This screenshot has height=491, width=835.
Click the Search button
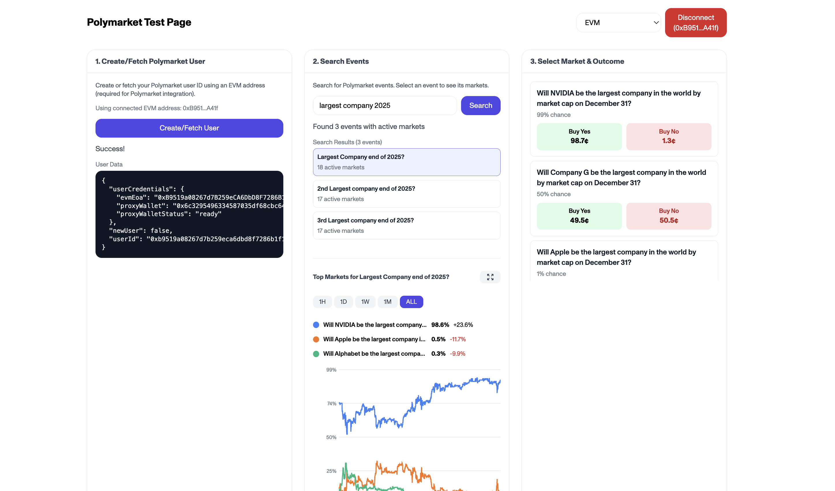click(480, 105)
